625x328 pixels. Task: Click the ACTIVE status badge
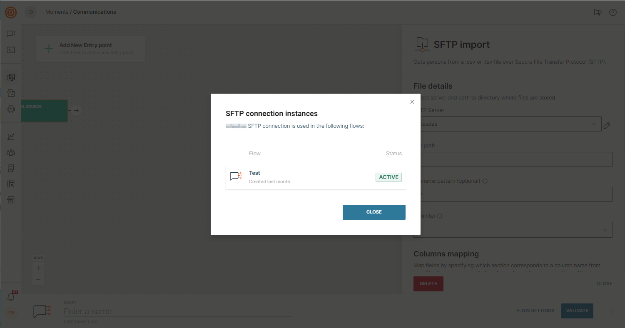point(388,177)
